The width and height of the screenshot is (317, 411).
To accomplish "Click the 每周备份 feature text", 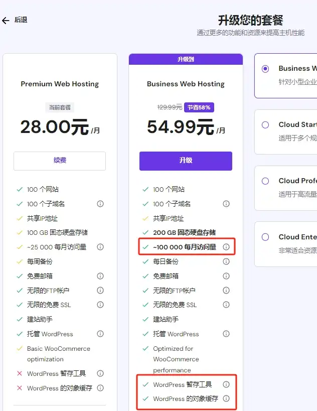I will click(x=40, y=261).
